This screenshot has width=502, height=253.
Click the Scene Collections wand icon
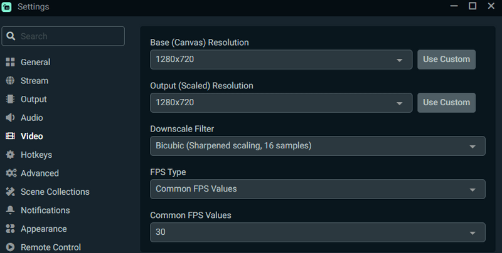[10, 192]
